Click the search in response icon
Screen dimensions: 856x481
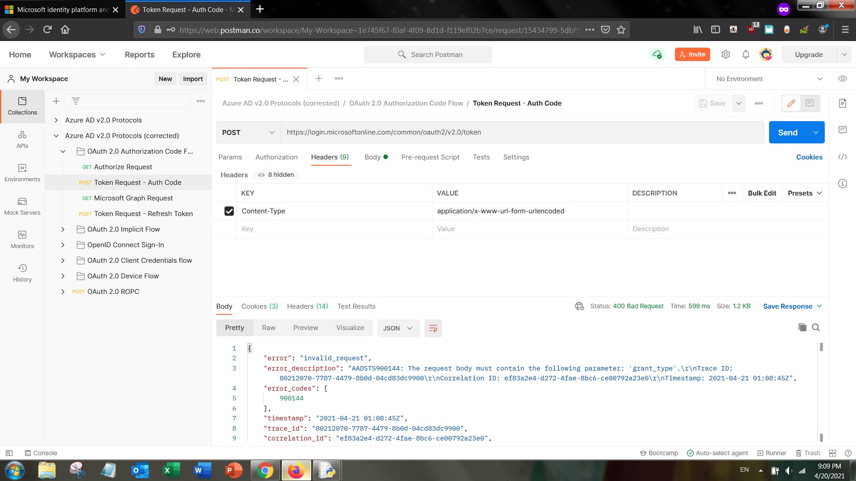(815, 327)
